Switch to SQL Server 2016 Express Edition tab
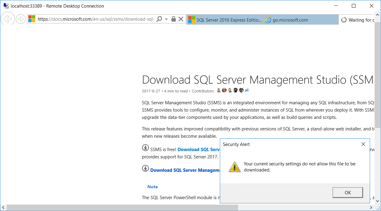381x211 pixels. point(224,20)
